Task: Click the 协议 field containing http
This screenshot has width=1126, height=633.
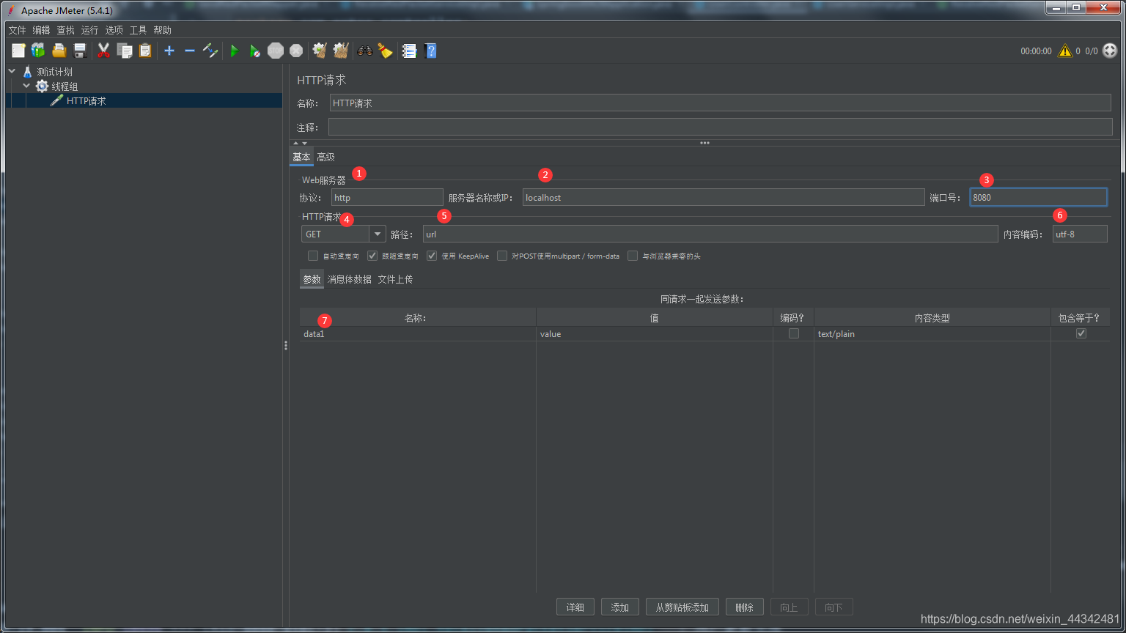Action: 387,197
